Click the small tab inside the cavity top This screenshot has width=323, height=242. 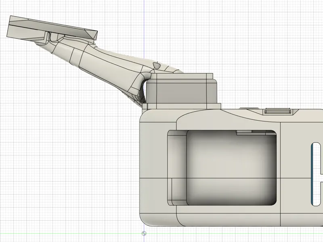click(x=244, y=133)
